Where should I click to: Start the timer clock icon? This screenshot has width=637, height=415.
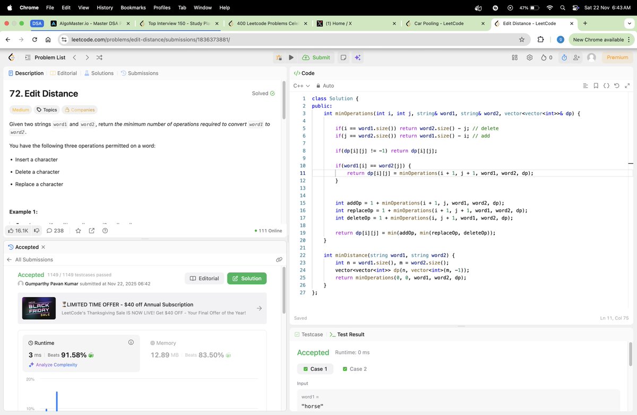564,57
